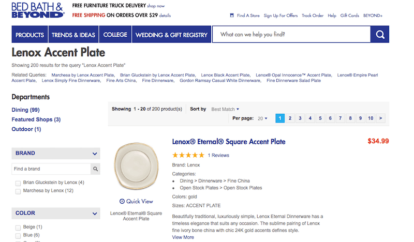Open the Sort by Best Match dropdown

[x=225, y=109]
